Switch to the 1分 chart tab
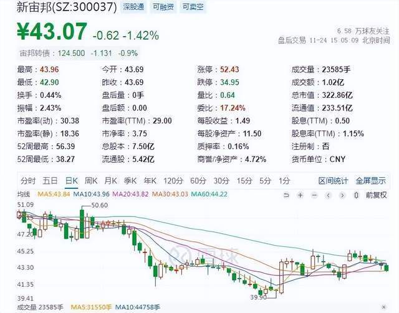The width and height of the screenshot is (399, 313). click(x=284, y=181)
